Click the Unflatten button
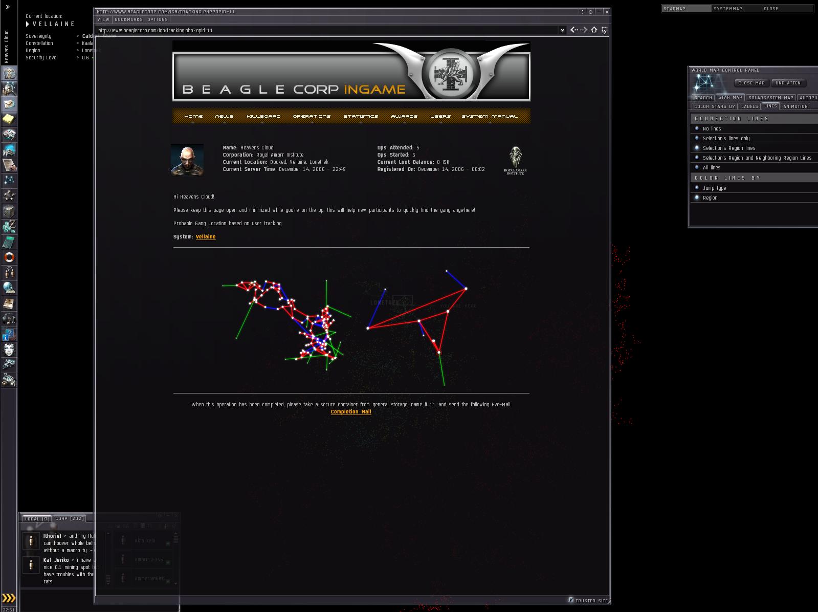The image size is (818, 612). click(x=788, y=83)
